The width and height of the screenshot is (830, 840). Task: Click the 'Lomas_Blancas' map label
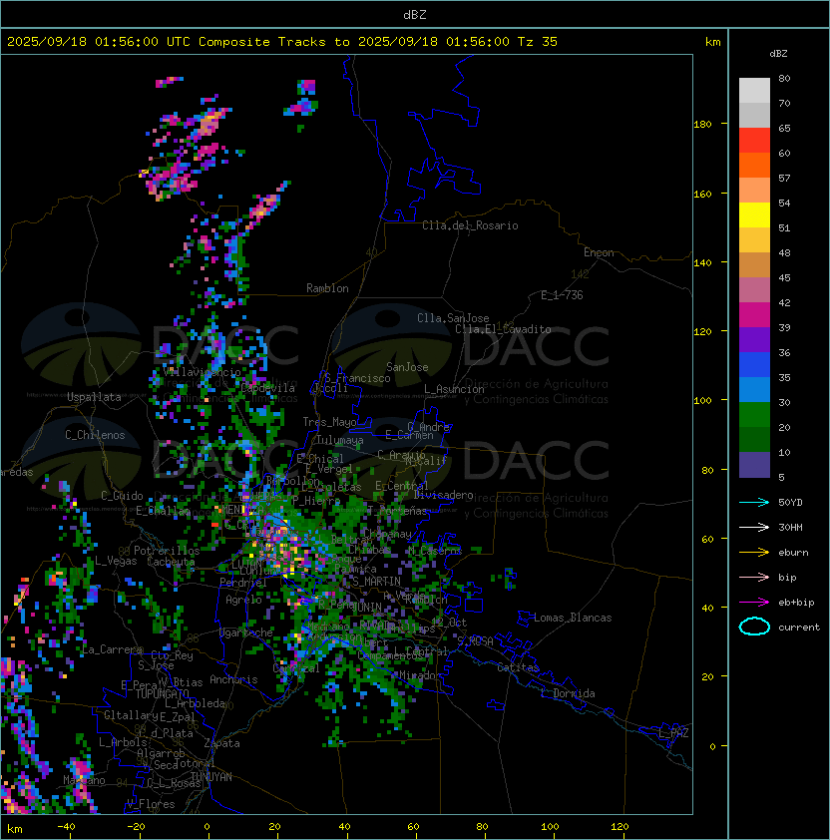click(573, 618)
